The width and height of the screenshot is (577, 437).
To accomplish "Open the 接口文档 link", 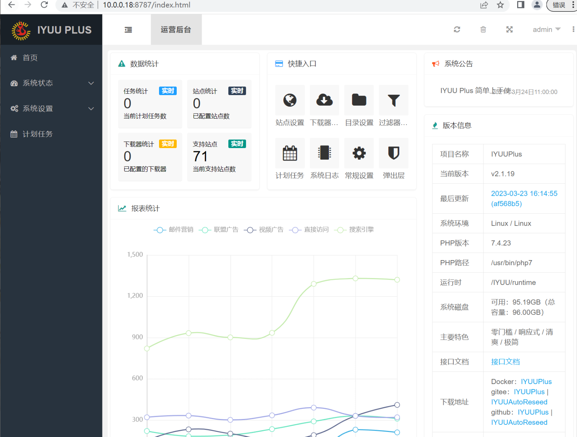I will tap(505, 362).
